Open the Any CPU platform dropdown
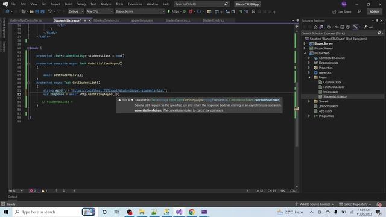 click(x=100, y=11)
